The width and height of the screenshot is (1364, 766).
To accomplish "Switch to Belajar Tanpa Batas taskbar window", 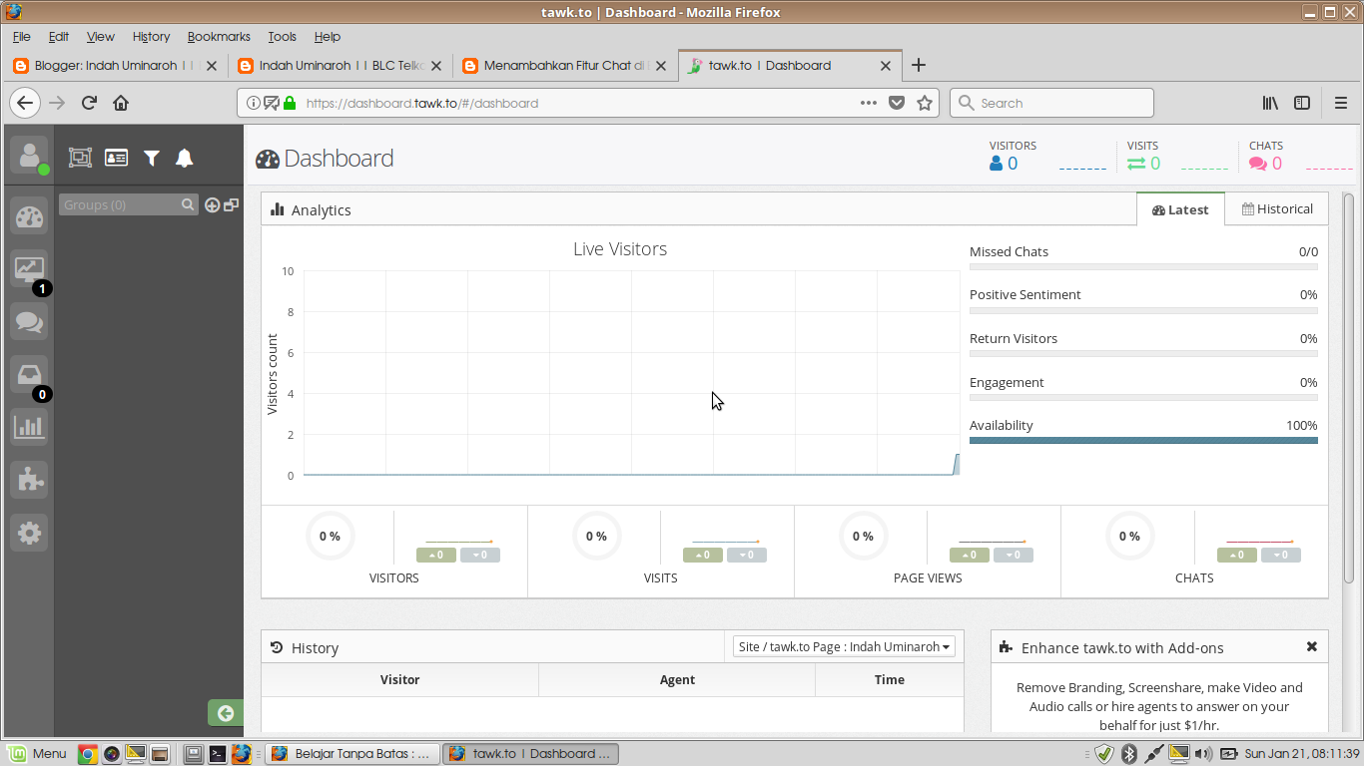I will pyautogui.click(x=352, y=754).
